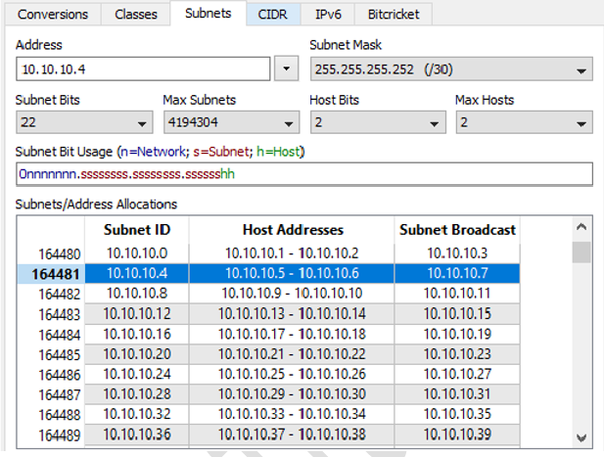Expand the Max Subnets dropdown

pyautogui.click(x=230, y=122)
